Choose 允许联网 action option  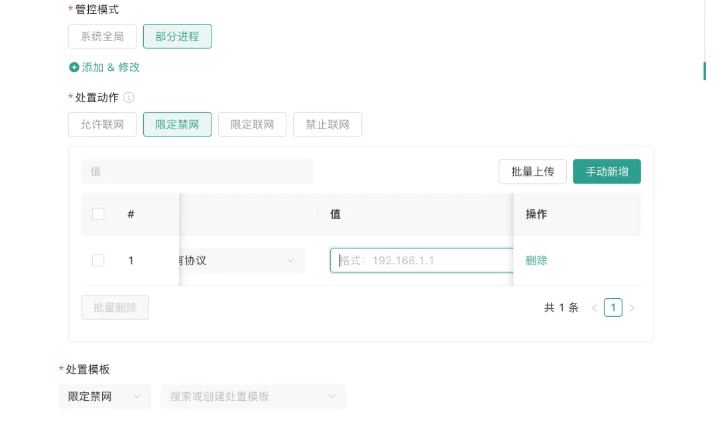(x=102, y=125)
